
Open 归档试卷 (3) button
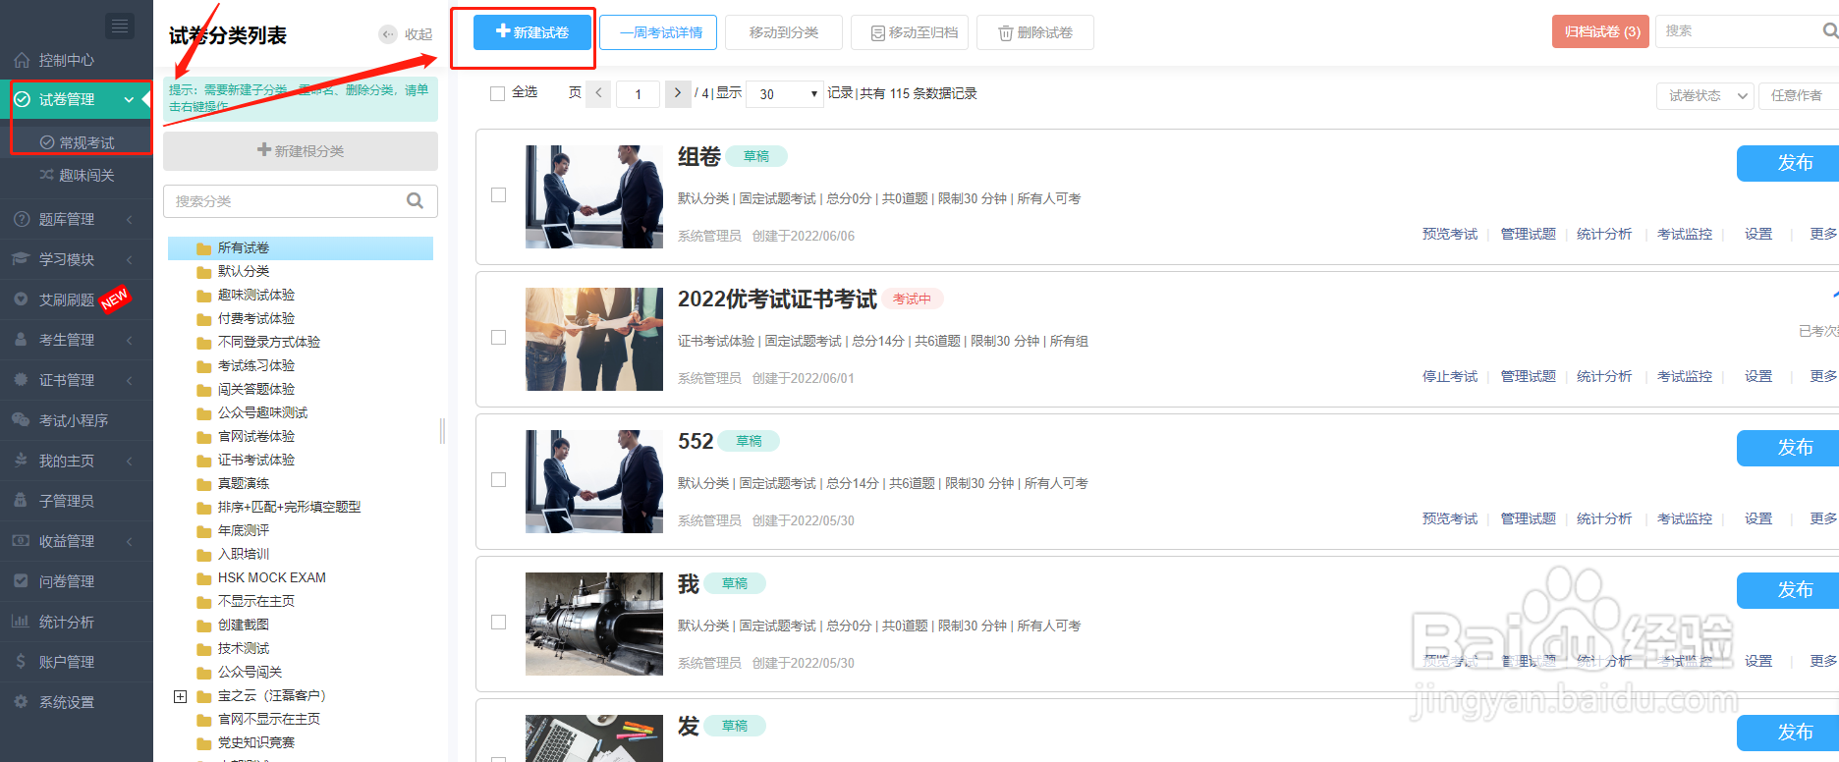[1601, 31]
